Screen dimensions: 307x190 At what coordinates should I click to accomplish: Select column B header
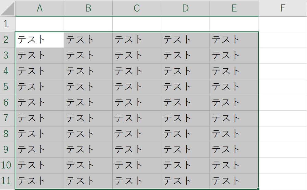coord(88,8)
